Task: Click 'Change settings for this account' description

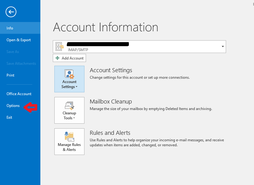Action: click(x=140, y=77)
